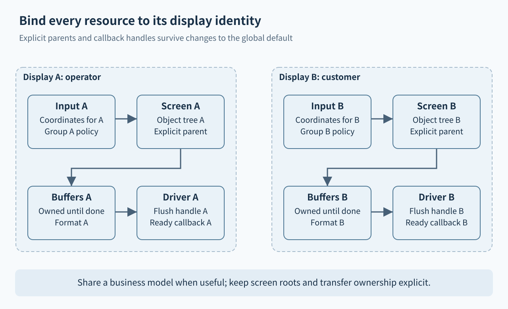The width and height of the screenshot is (508, 309).
Task: Select the 'Buffers A' heading
Action: click(x=71, y=197)
